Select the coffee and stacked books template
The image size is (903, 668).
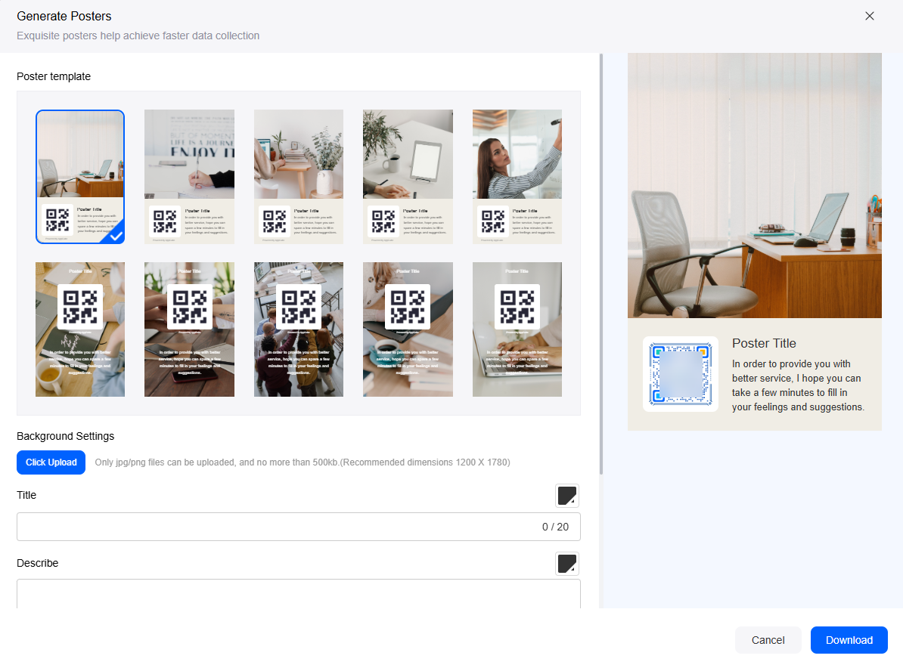click(x=408, y=329)
